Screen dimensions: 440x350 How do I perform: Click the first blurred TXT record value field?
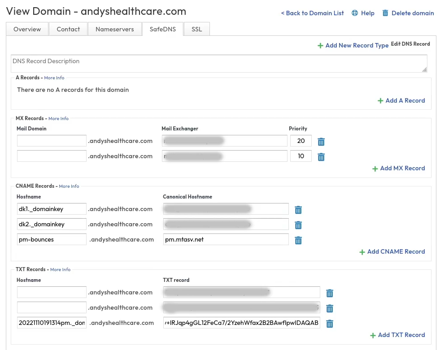coord(242,292)
